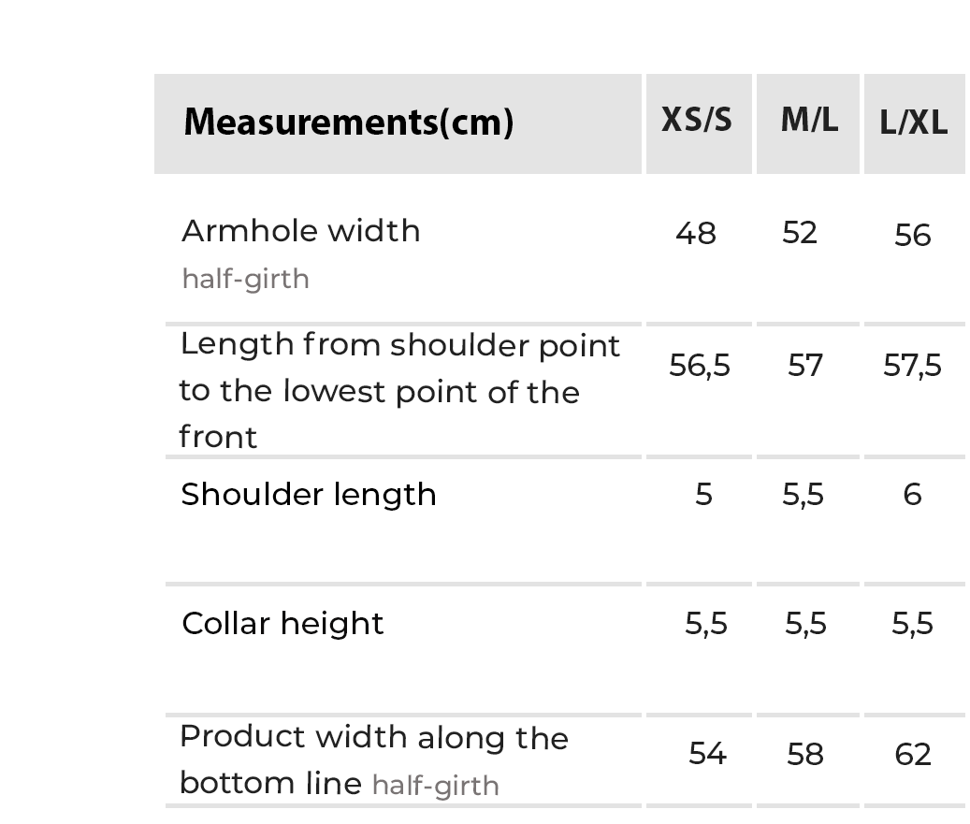Click the Shoulder length row label

tap(309, 494)
